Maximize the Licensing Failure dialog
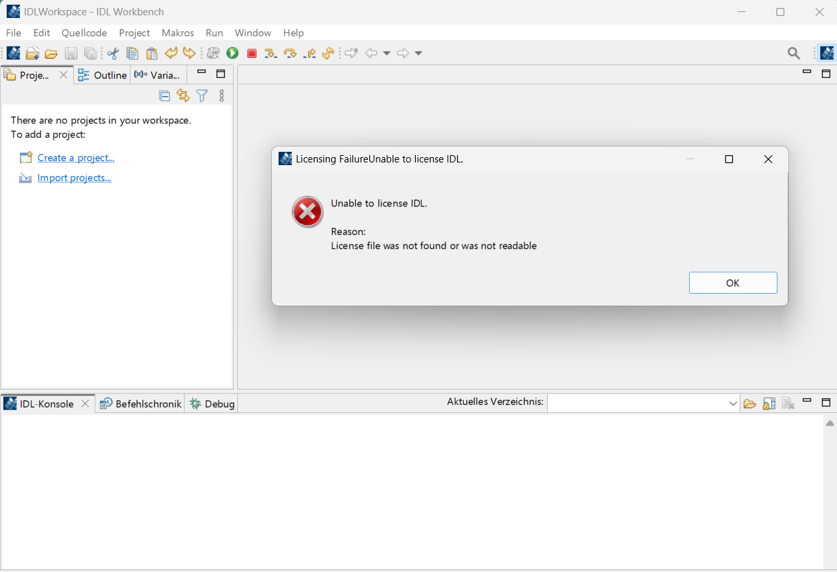The height and width of the screenshot is (572, 837). coord(729,159)
